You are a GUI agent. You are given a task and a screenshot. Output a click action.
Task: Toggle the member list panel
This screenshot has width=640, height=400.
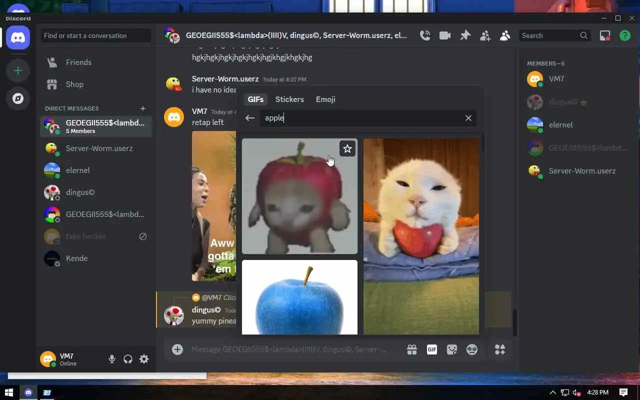505,35
